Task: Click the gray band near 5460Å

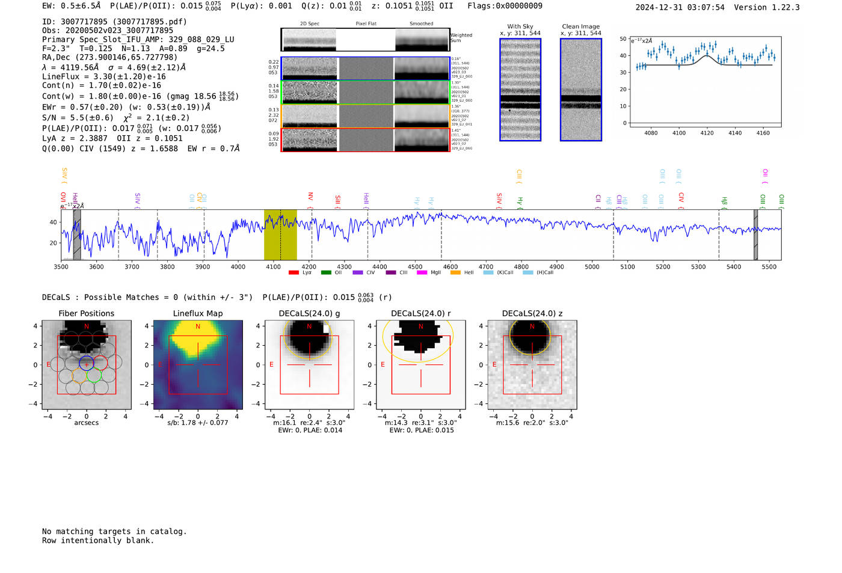Action: pyautogui.click(x=755, y=235)
